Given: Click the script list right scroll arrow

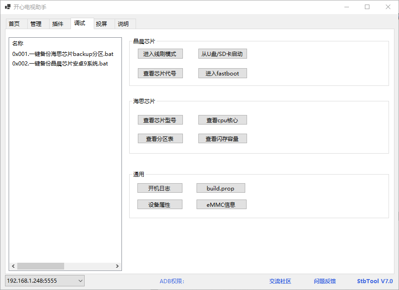Looking at the screenshot, I should tap(117, 266).
